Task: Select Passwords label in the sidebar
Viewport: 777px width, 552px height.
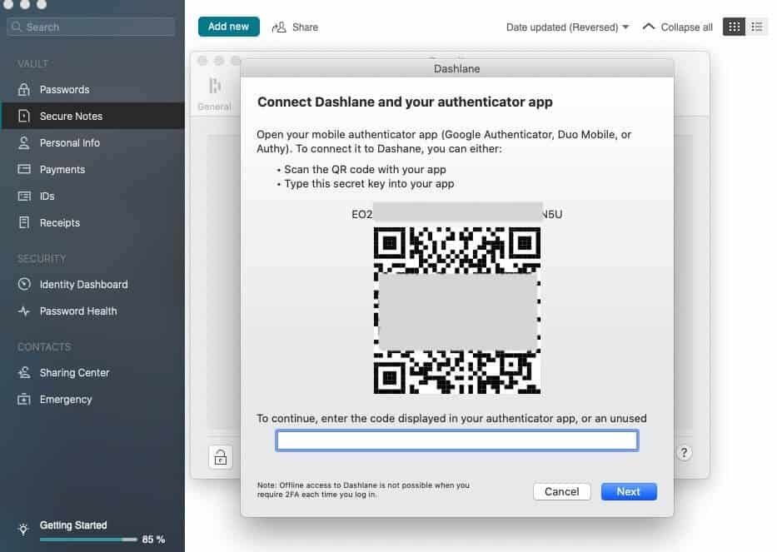Action: [x=64, y=90]
